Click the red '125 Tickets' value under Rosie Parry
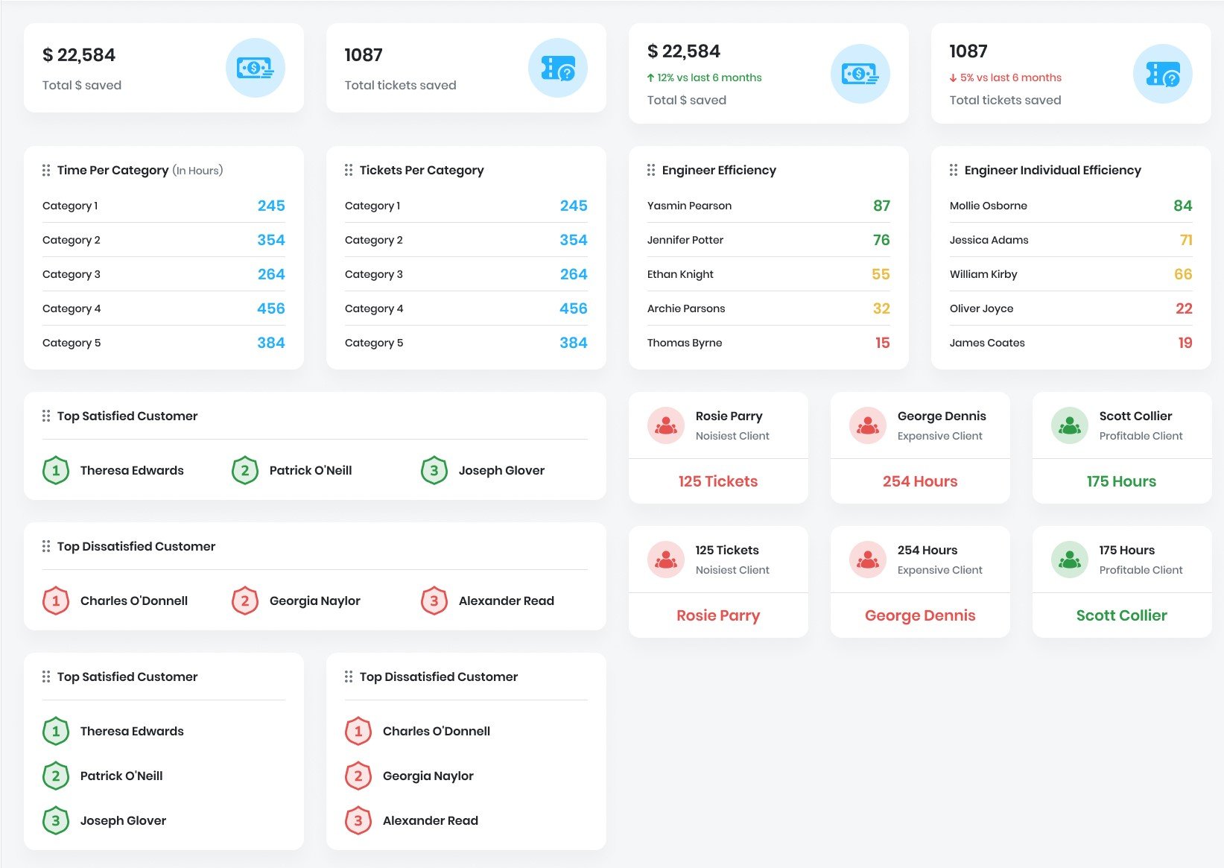The image size is (1224, 868). pos(718,481)
